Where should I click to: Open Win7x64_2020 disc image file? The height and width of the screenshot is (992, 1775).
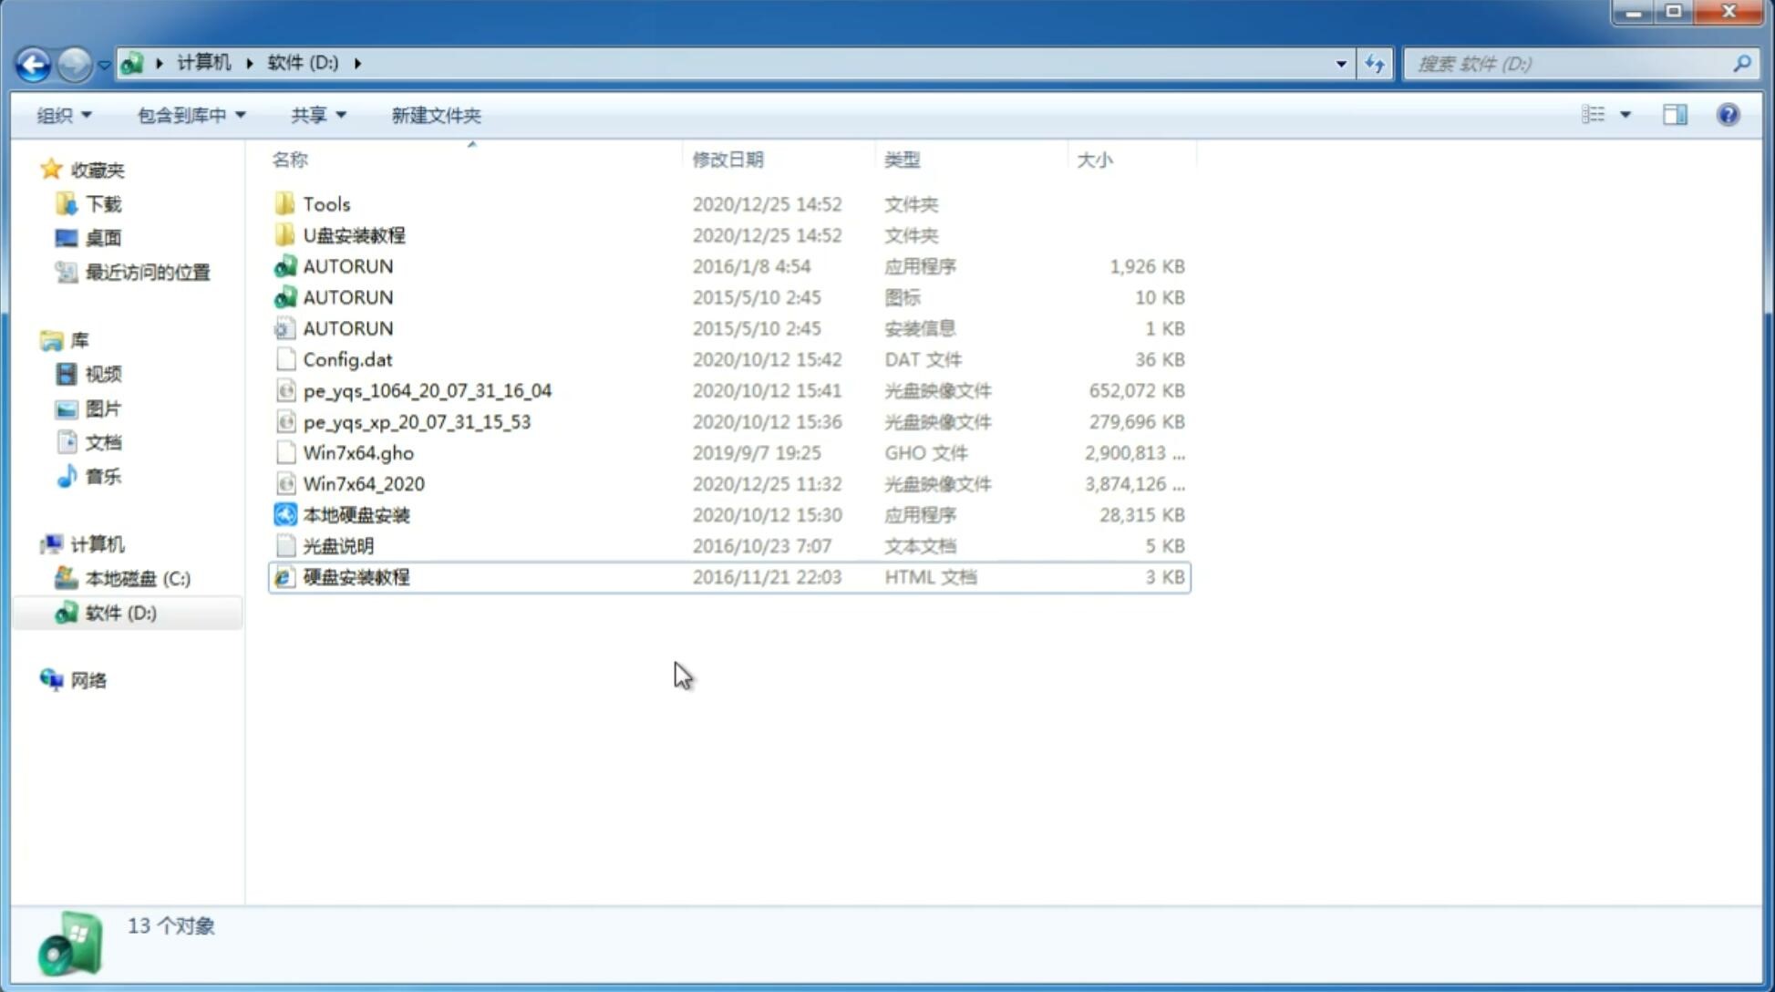coord(363,482)
